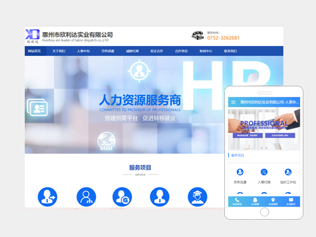Viewport: 316px width, 237px height.
Task: Open the 新闻中心 nav item
Action: click(206, 51)
